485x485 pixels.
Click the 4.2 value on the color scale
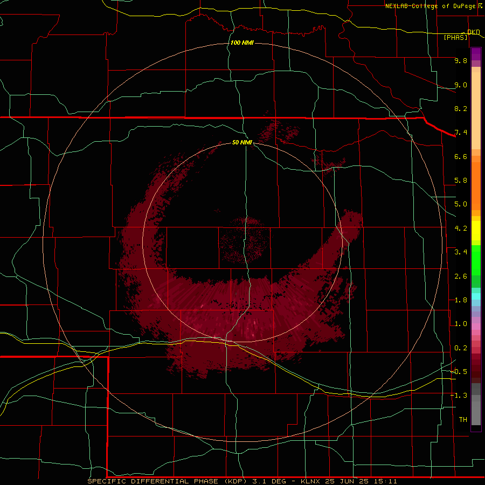pyautogui.click(x=461, y=228)
